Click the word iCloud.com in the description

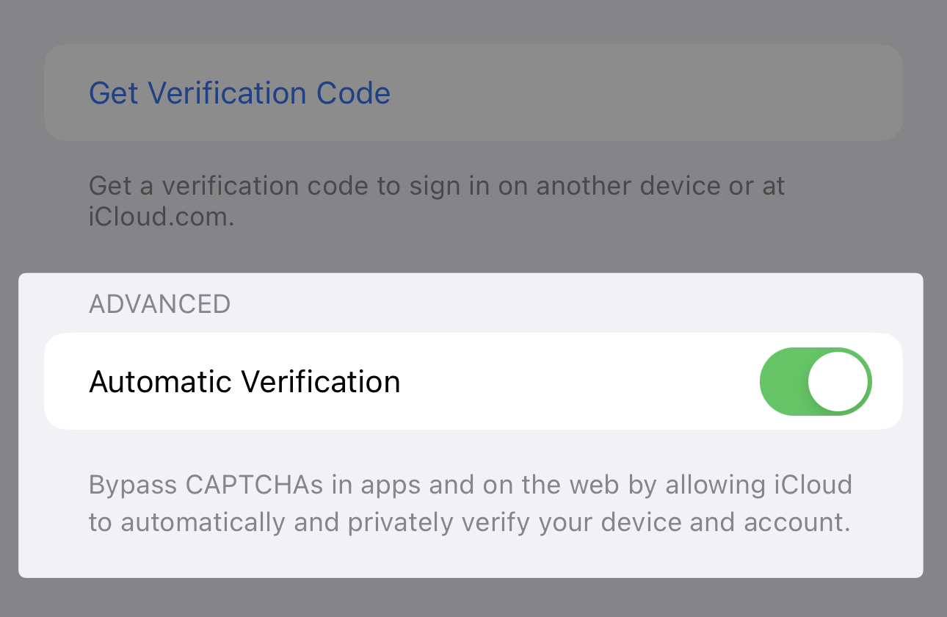tap(161, 217)
